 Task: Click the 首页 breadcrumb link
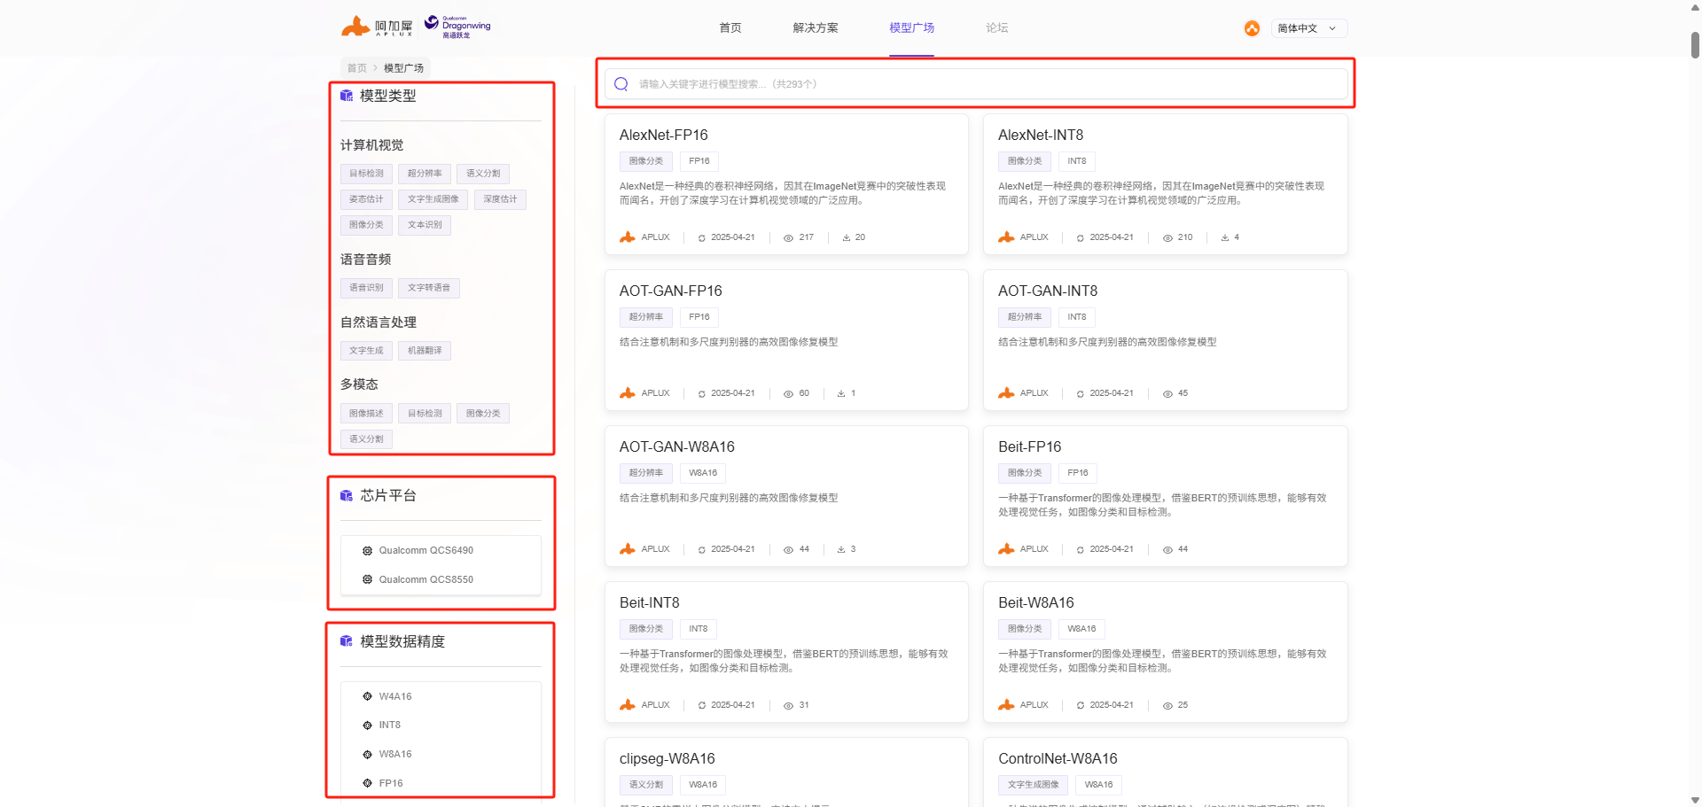pos(356,68)
